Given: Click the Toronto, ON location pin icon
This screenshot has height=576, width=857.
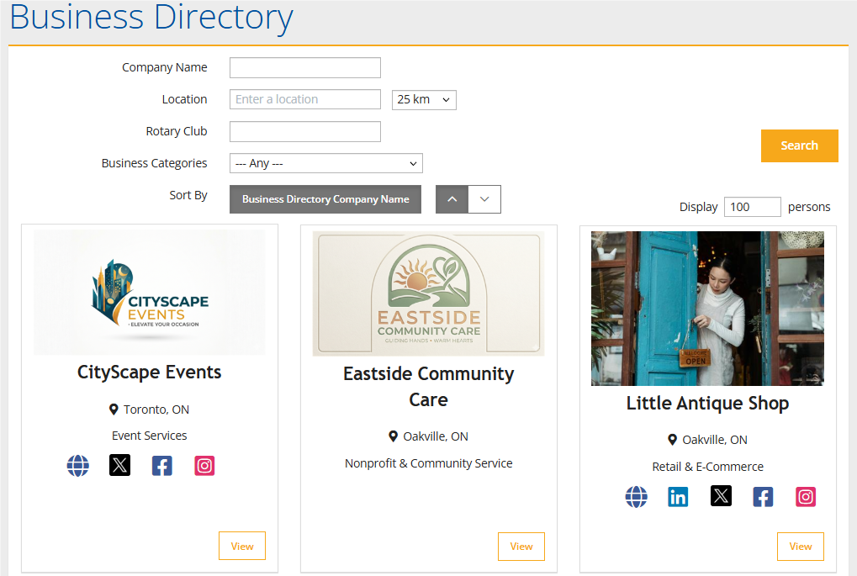Looking at the screenshot, I should click(x=114, y=410).
